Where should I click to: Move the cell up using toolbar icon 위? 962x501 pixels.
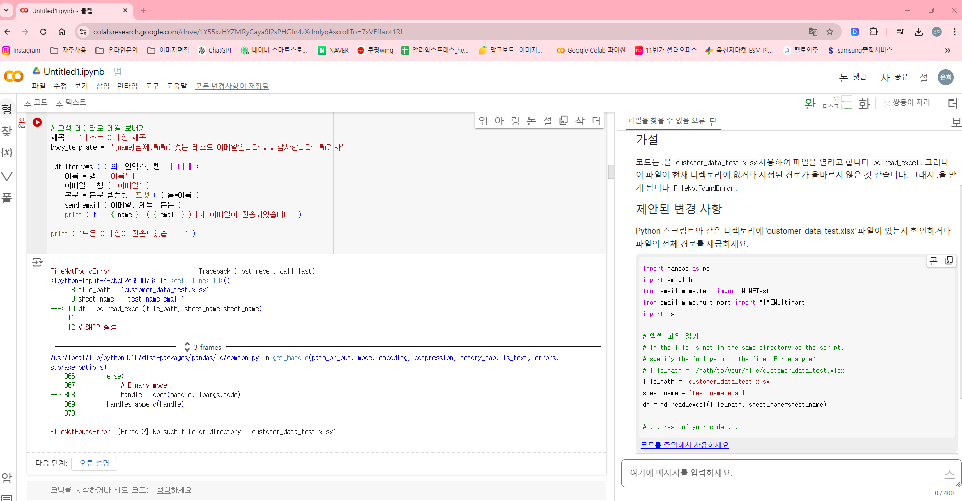483,120
